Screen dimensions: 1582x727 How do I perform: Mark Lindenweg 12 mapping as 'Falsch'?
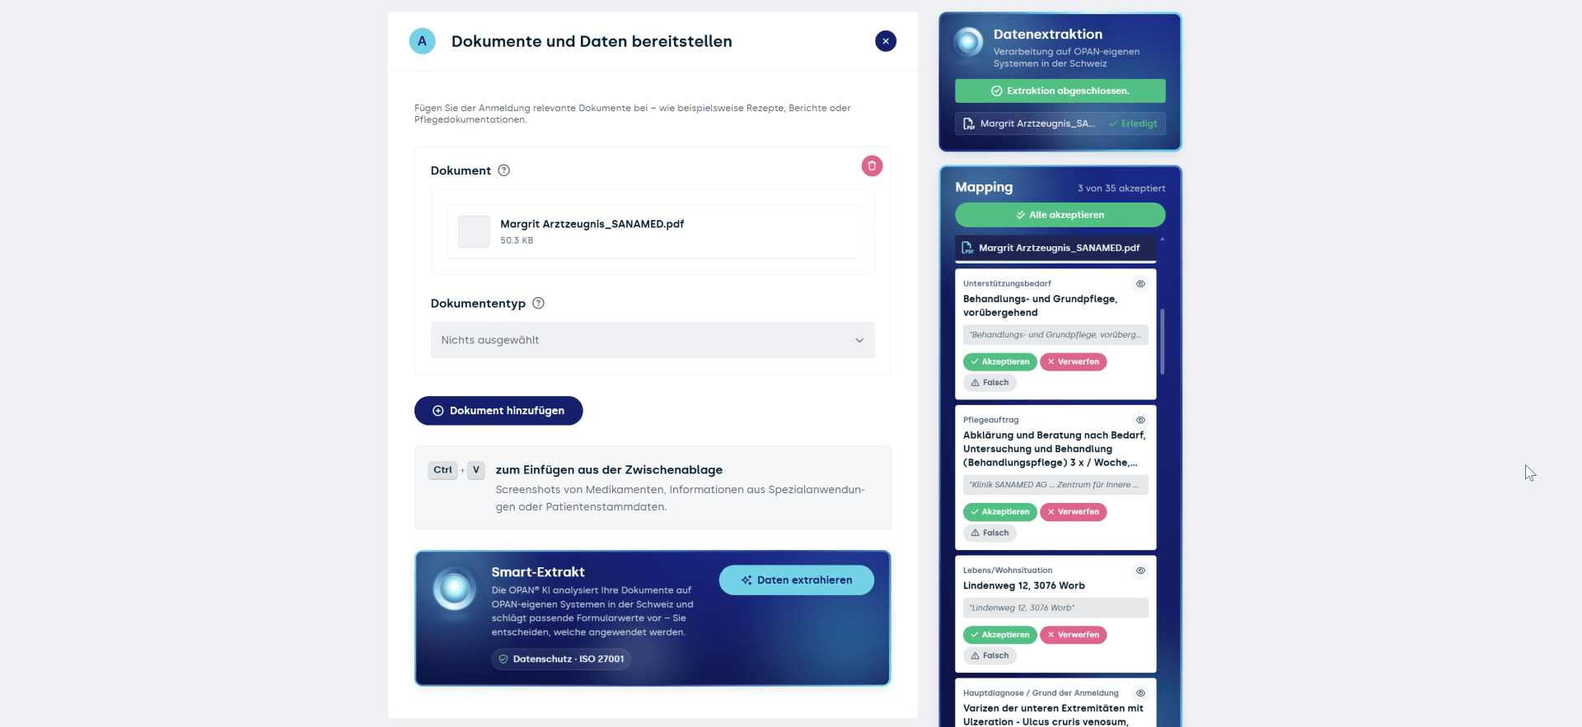(990, 656)
